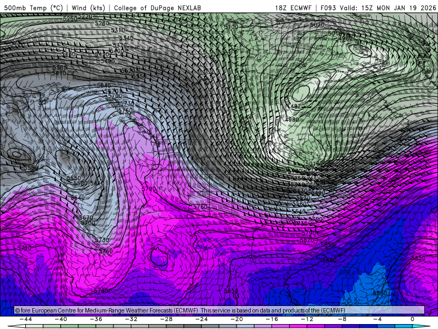This screenshot has width=438, height=329.
Task: Click the "5340" height contour label
Action: [126, 38]
